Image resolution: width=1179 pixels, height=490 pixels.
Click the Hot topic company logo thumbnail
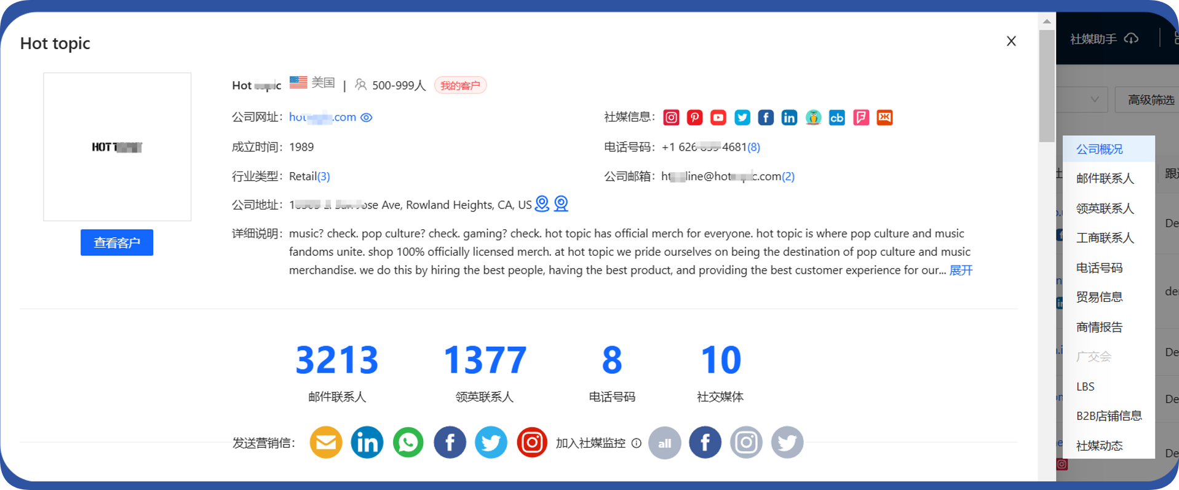pyautogui.click(x=117, y=147)
